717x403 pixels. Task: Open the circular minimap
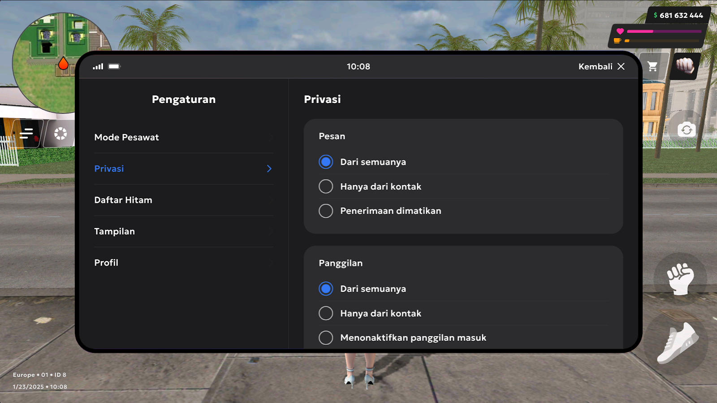point(63,63)
